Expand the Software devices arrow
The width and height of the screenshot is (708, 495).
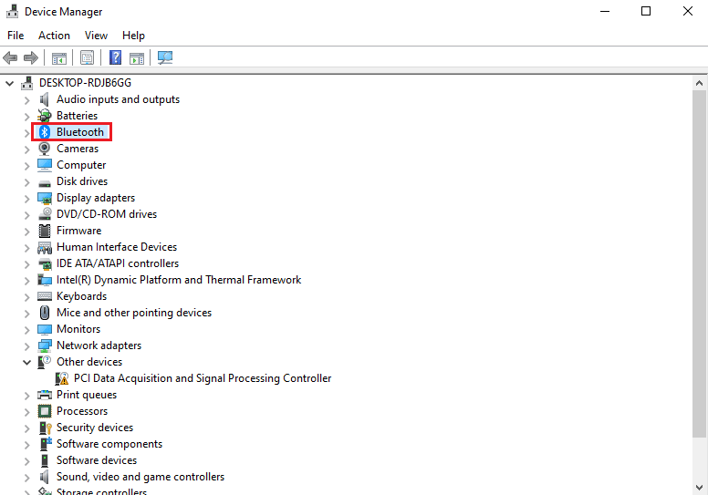click(x=27, y=461)
